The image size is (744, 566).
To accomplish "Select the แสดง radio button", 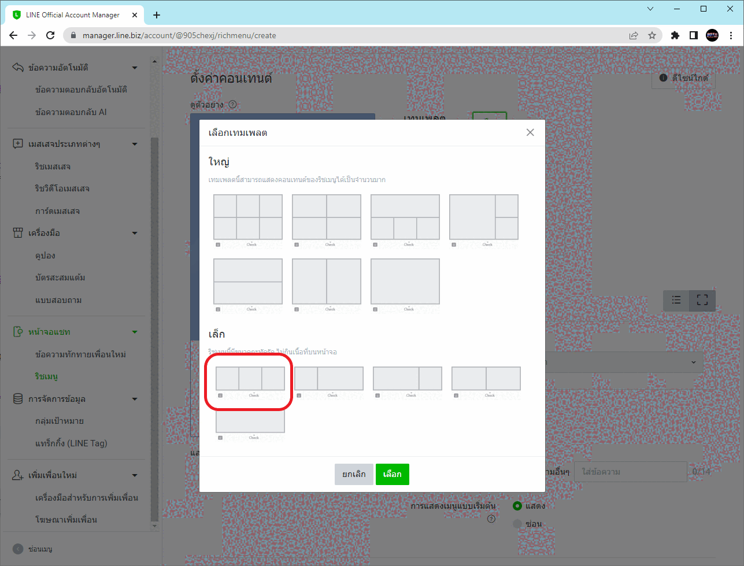I will tap(517, 506).
